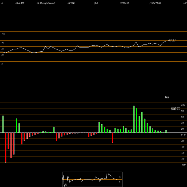Click the '935506' code in the header
187x187 pixels.
pos(125,3)
